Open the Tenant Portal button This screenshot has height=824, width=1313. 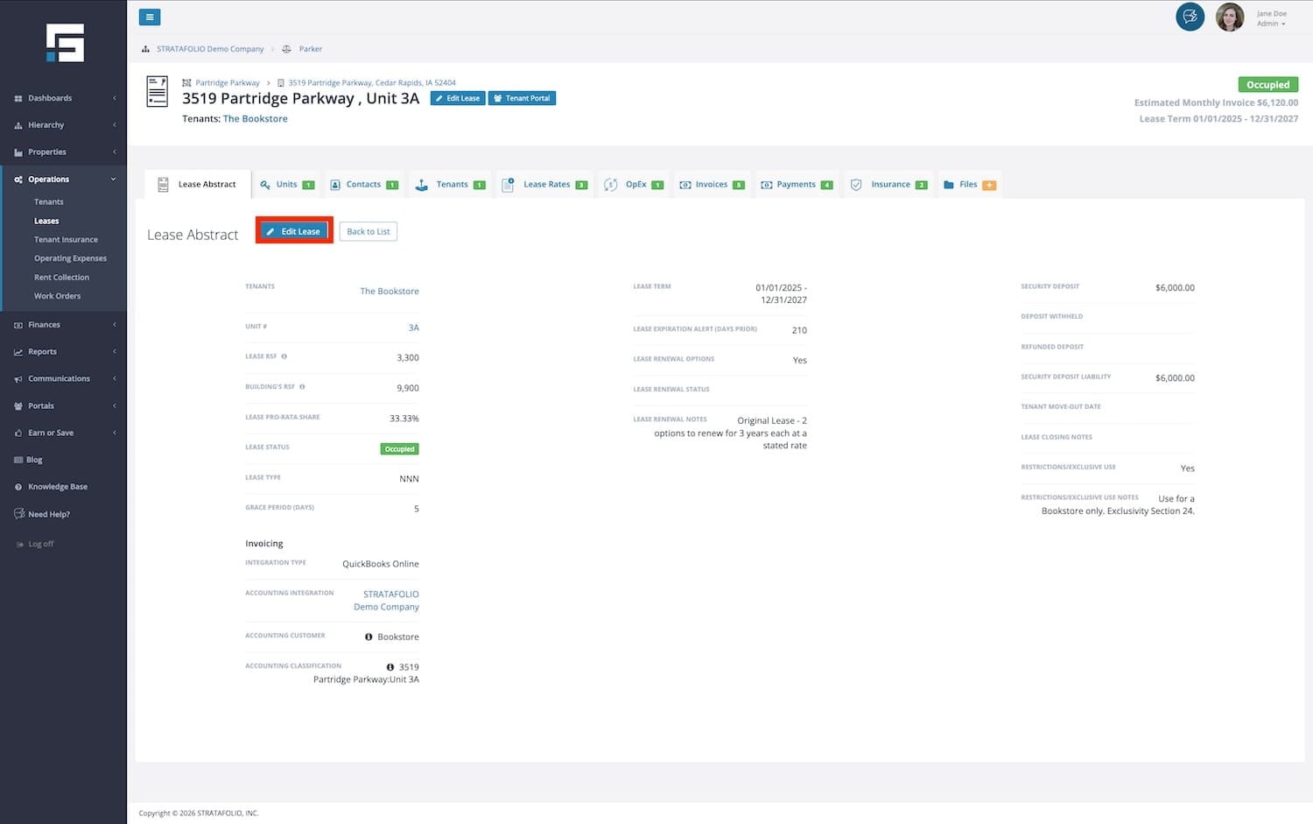coord(522,98)
